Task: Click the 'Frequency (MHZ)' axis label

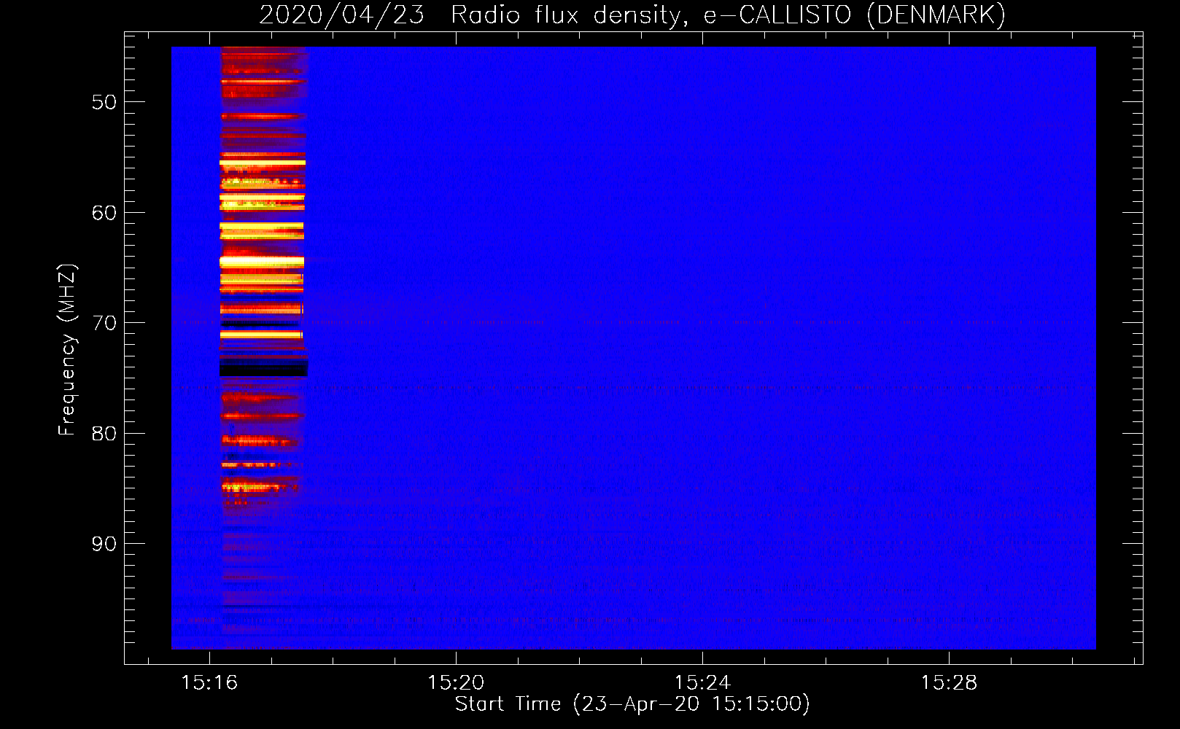Action: (67, 350)
